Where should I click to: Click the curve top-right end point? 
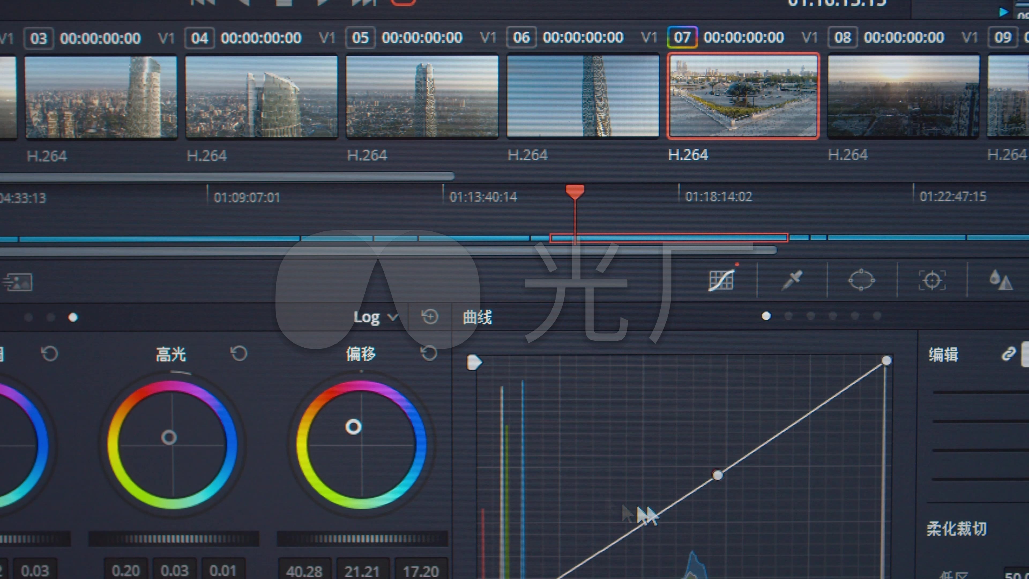pos(886,361)
